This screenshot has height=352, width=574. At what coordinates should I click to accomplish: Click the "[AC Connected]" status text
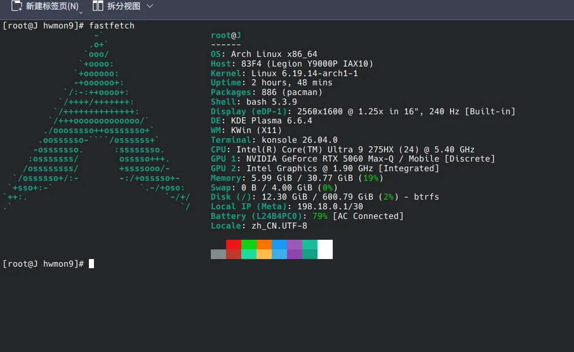coord(368,216)
